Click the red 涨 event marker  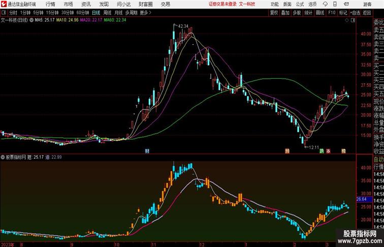tap(328, 151)
